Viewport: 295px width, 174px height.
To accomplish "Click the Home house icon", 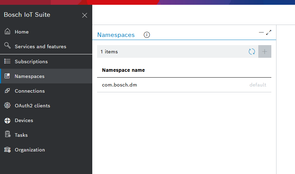I will [x=7, y=31].
